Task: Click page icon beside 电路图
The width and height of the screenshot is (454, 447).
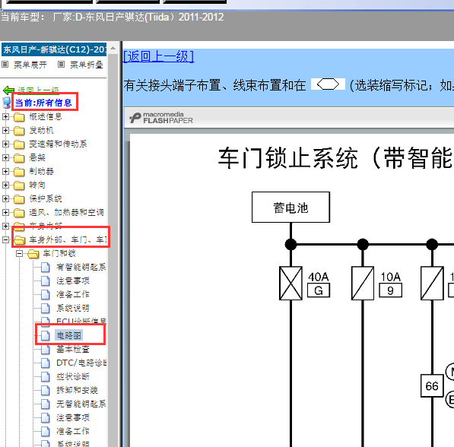Action: (45, 335)
